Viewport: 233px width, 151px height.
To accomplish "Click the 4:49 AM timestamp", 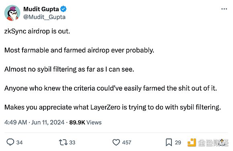I will coord(16,122).
